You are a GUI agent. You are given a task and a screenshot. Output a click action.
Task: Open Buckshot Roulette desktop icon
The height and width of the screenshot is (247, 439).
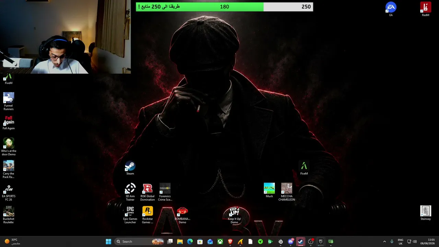[9, 215]
